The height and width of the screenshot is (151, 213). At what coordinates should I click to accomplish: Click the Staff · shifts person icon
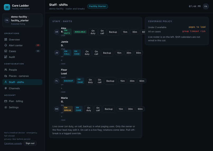(x=6, y=82)
